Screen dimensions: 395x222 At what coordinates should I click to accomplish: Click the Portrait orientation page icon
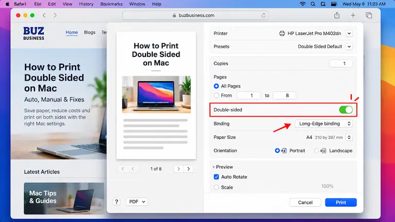[x=284, y=151]
